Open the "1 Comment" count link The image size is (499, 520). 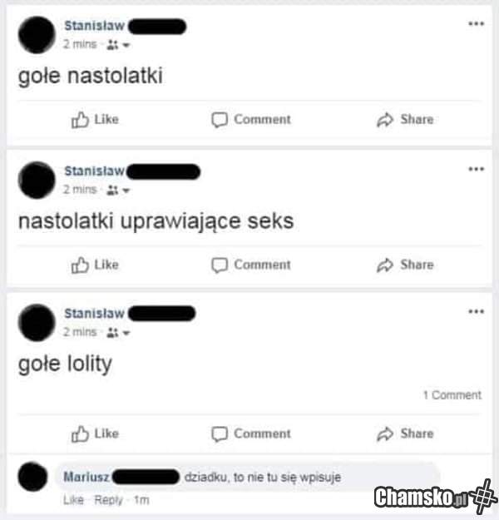[x=452, y=395]
